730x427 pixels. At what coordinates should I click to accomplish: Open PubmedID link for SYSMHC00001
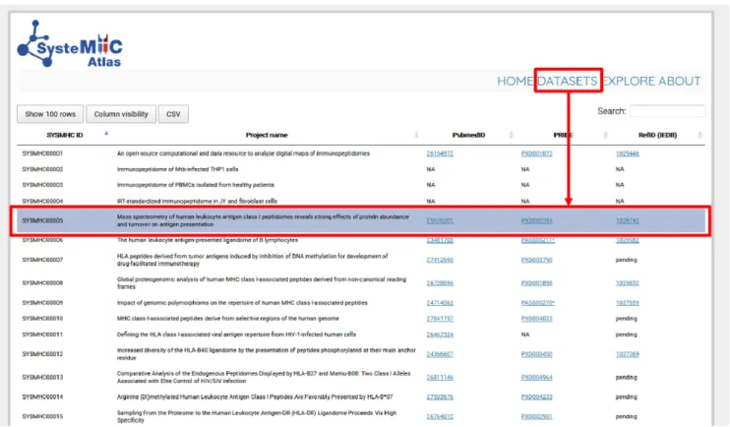440,153
